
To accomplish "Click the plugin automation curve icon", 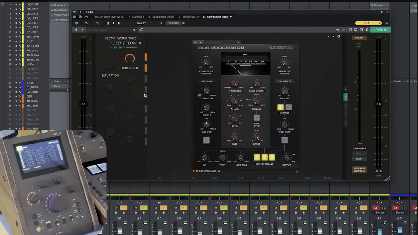I will point(98,23).
